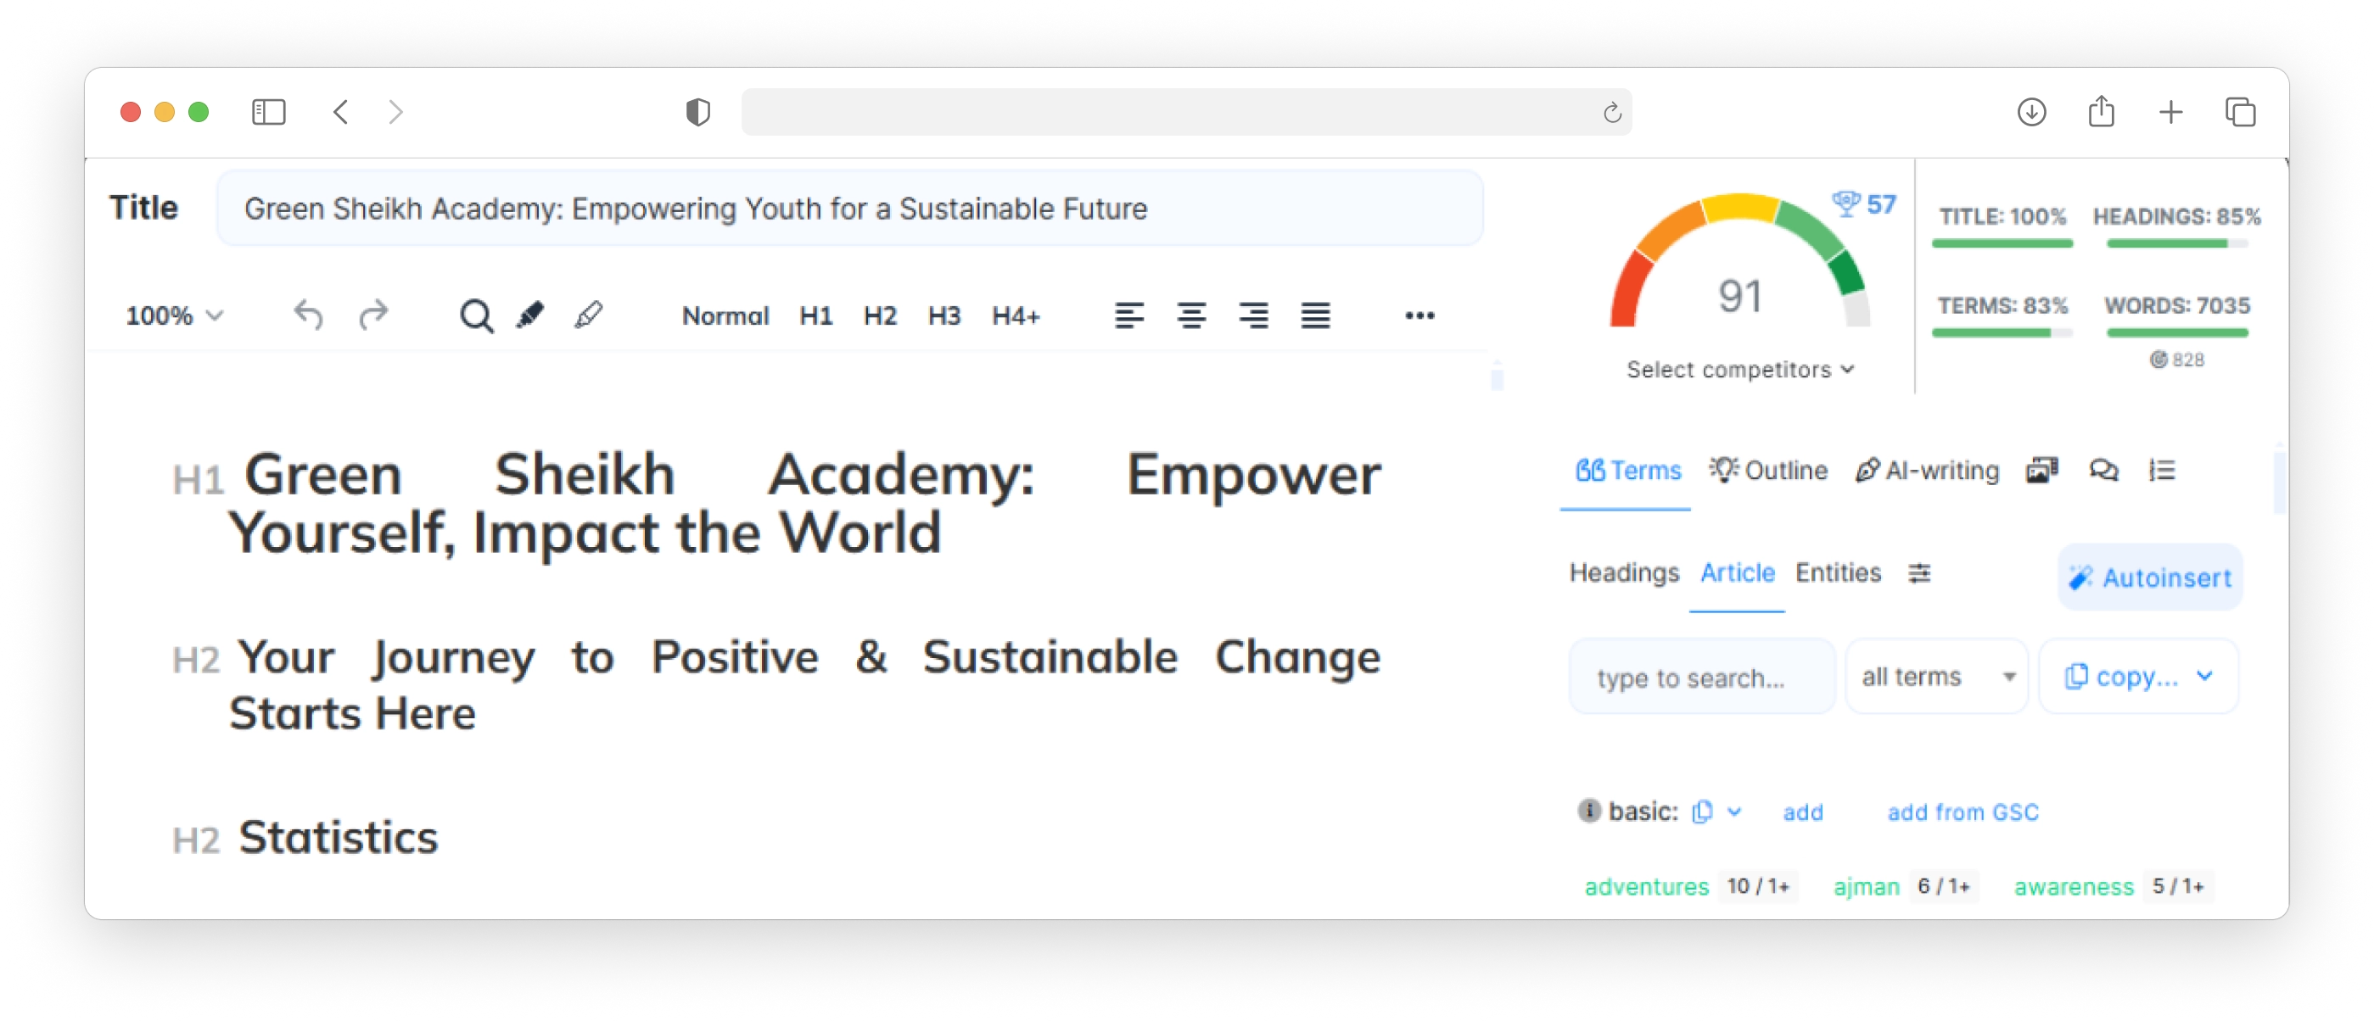Screen dimensions: 2374x1021
Task: Open the images panel icon
Action: tap(2041, 470)
